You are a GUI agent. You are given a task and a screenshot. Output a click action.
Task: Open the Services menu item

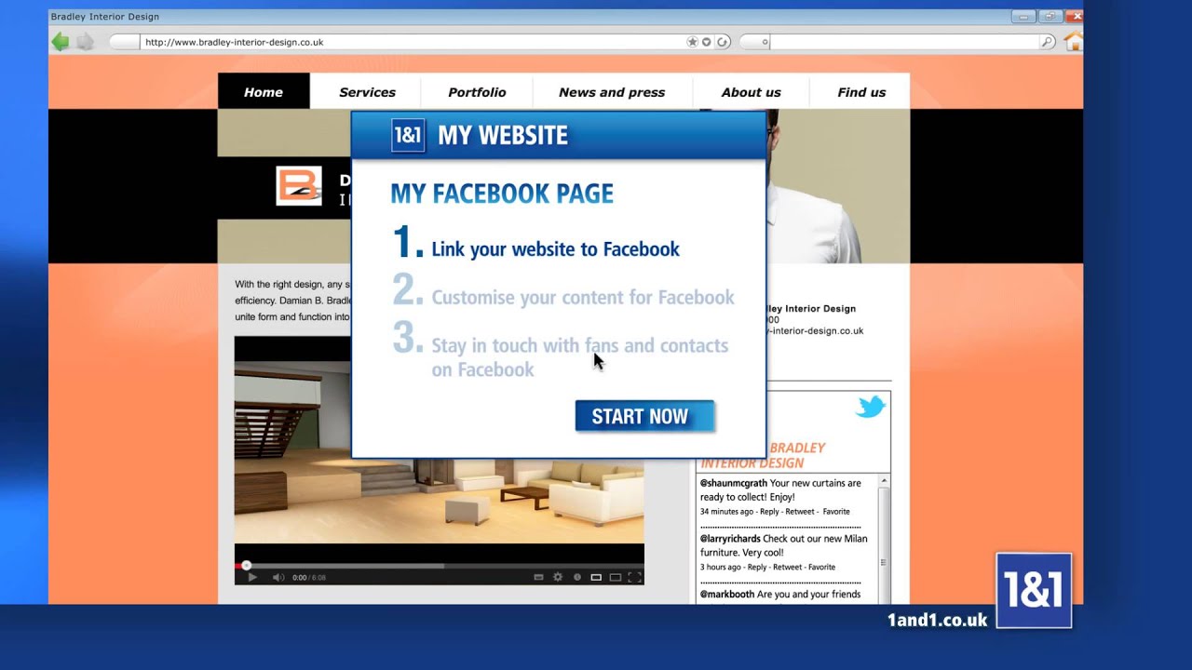[x=367, y=91]
